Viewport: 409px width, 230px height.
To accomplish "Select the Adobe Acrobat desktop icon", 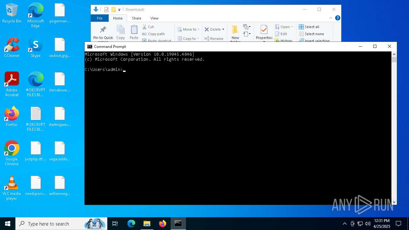I will pyautogui.click(x=12, y=84).
